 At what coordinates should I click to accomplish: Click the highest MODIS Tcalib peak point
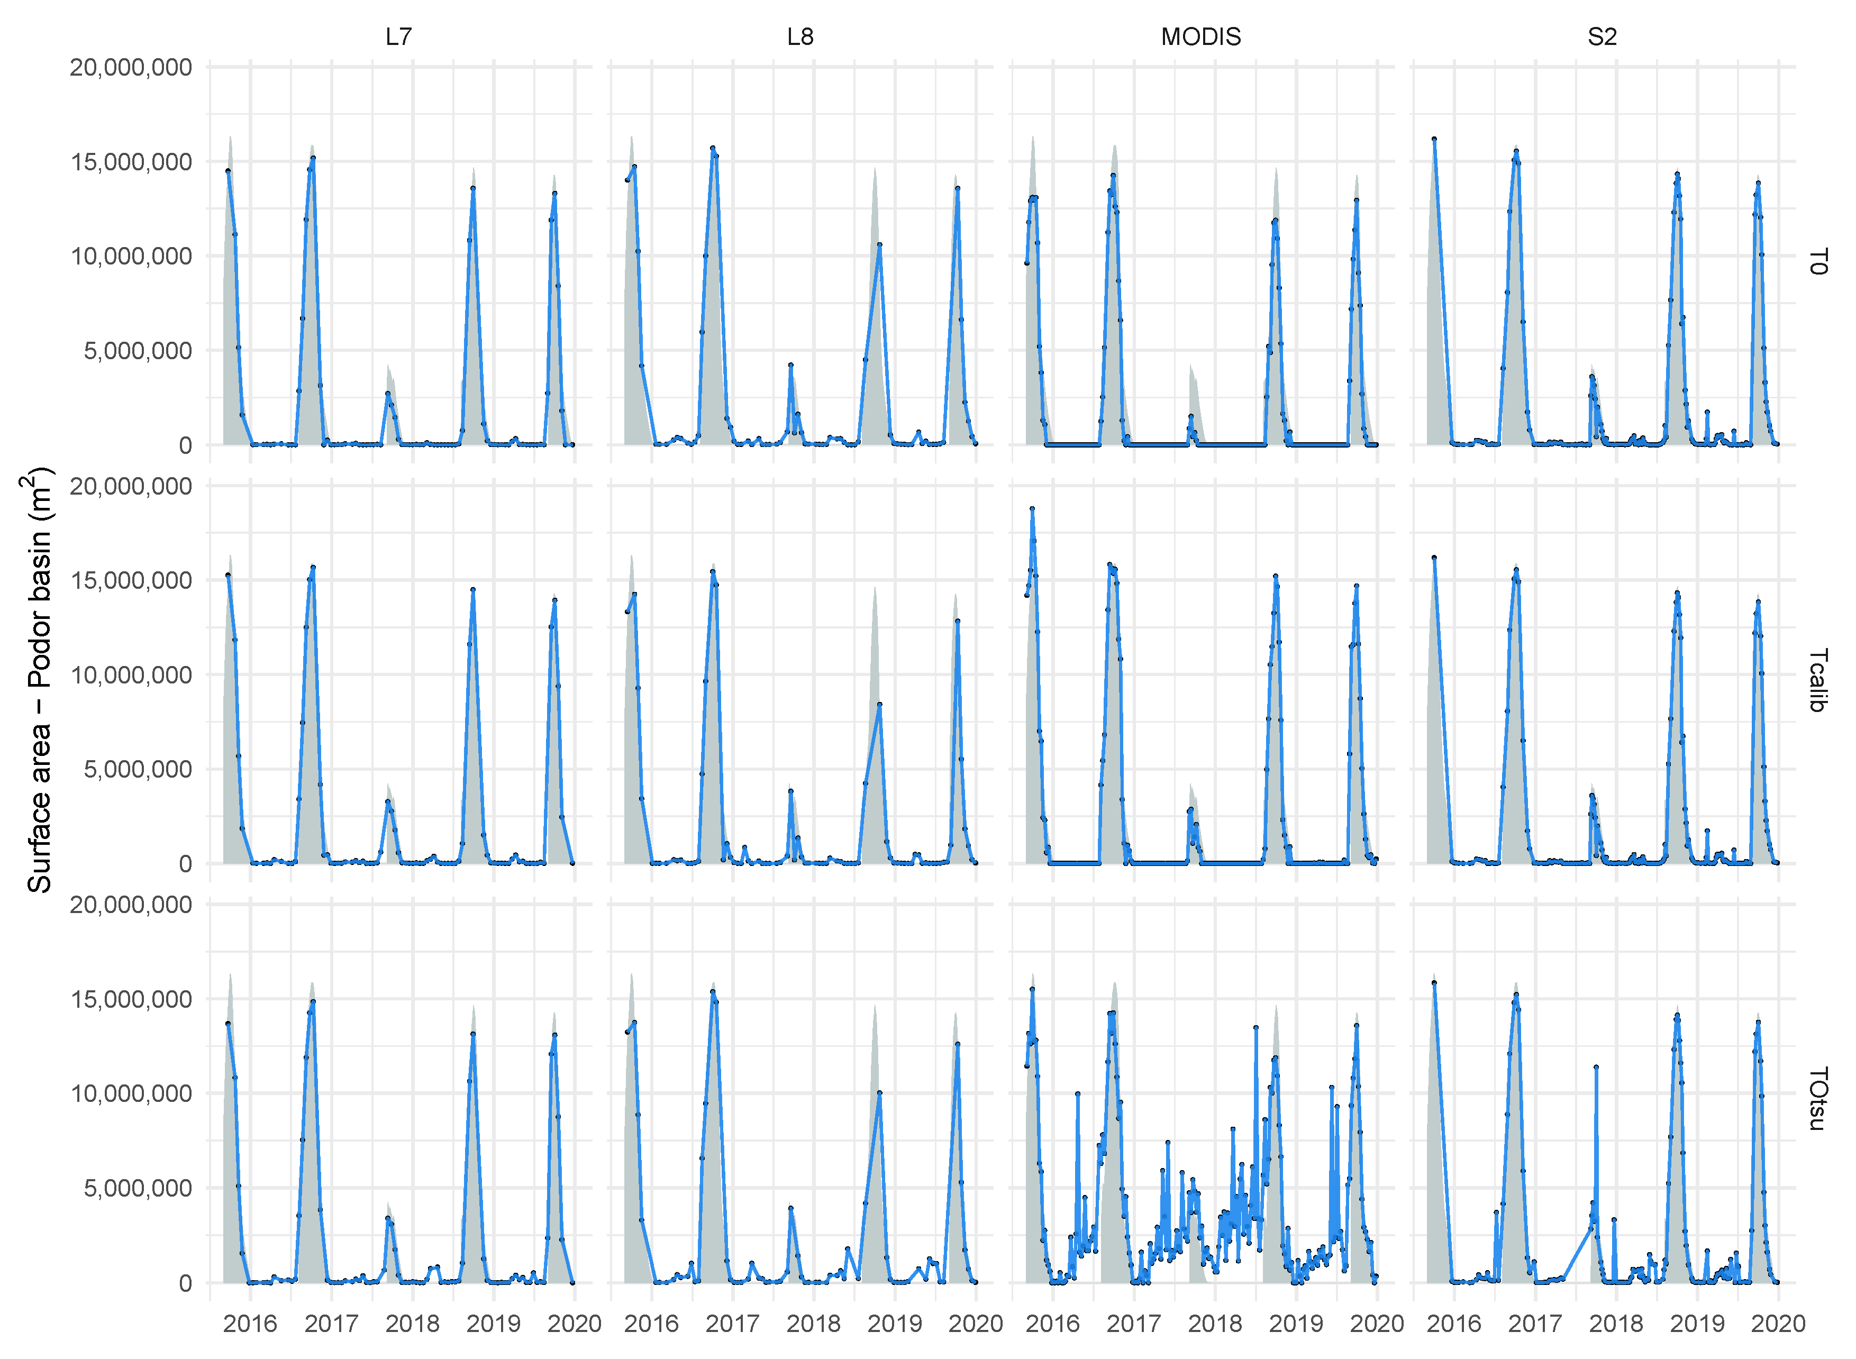[1032, 509]
